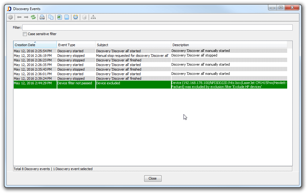This screenshot has width=307, height=193.
Task: Print the discovery events list
Action: point(42,17)
